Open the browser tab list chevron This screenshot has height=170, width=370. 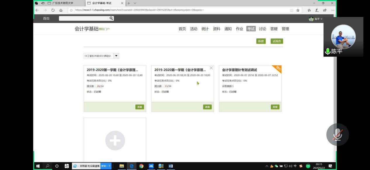(x=135, y=3)
